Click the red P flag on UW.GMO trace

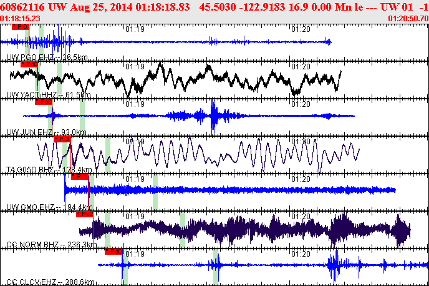(80, 177)
